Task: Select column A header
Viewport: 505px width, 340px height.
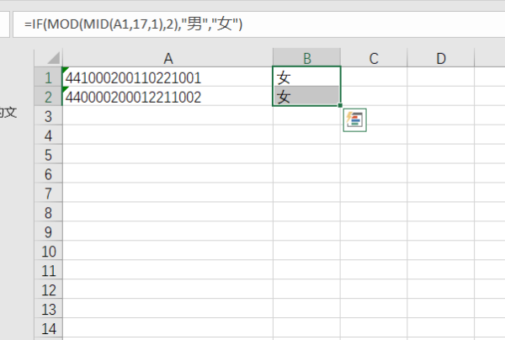Action: pyautogui.click(x=167, y=58)
